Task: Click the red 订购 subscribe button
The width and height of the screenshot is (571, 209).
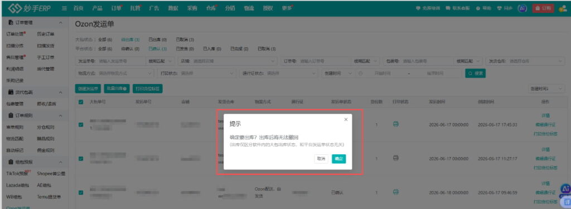Action: click(x=543, y=8)
